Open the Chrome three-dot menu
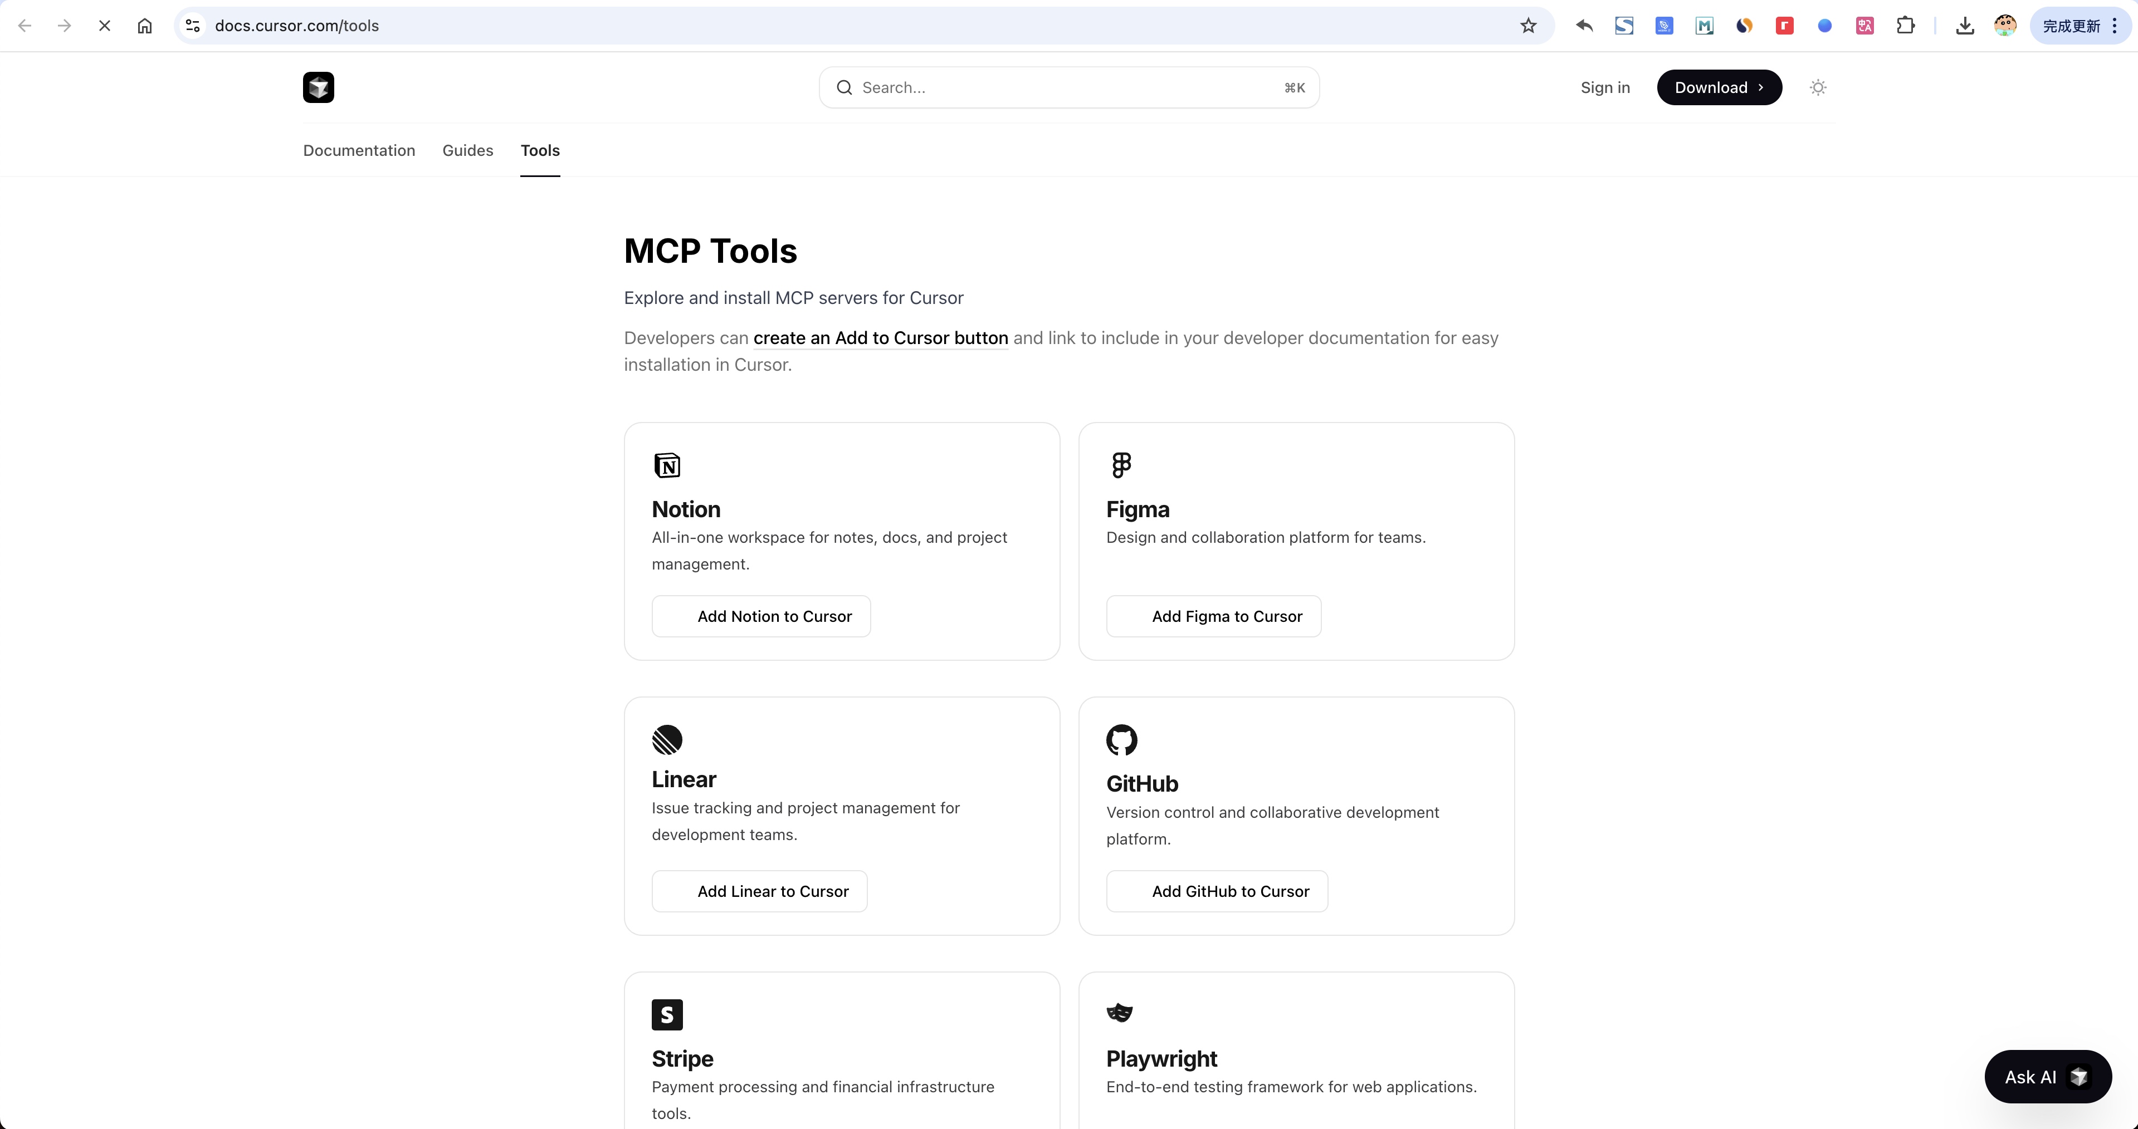This screenshot has width=2138, height=1129. (x=2115, y=26)
